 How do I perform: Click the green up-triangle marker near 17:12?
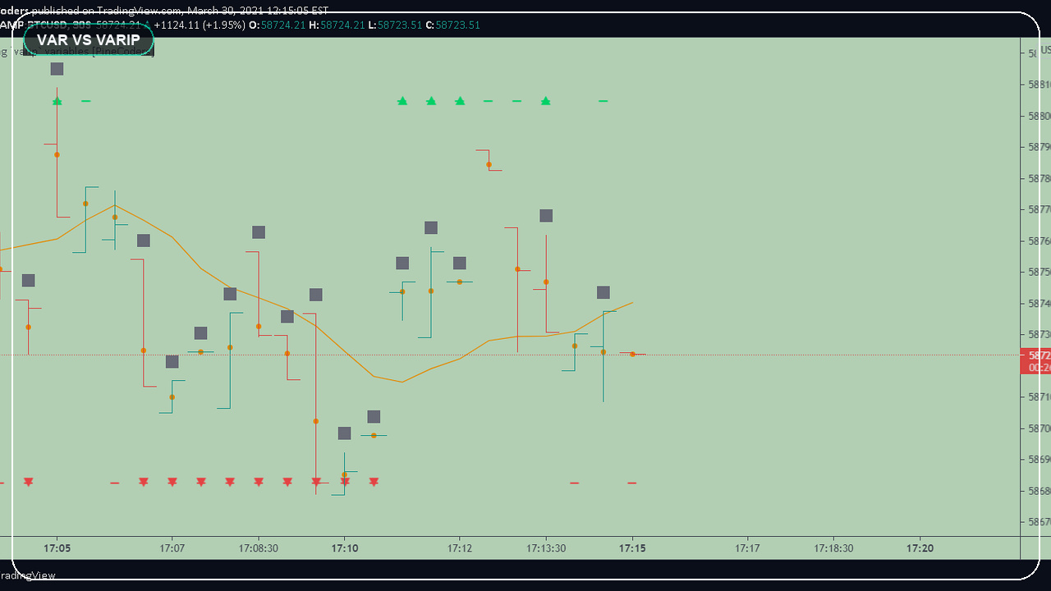pos(459,101)
